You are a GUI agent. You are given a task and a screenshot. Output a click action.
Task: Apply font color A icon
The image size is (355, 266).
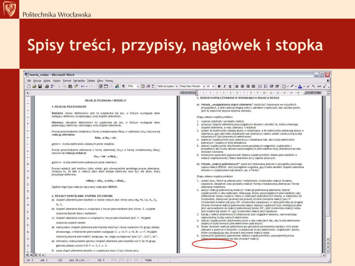300,86
